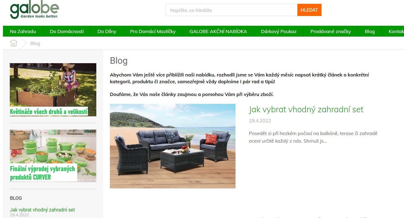Select Pro Domácí Mazlíčky category
The height and width of the screenshot is (218, 404).
click(153, 31)
